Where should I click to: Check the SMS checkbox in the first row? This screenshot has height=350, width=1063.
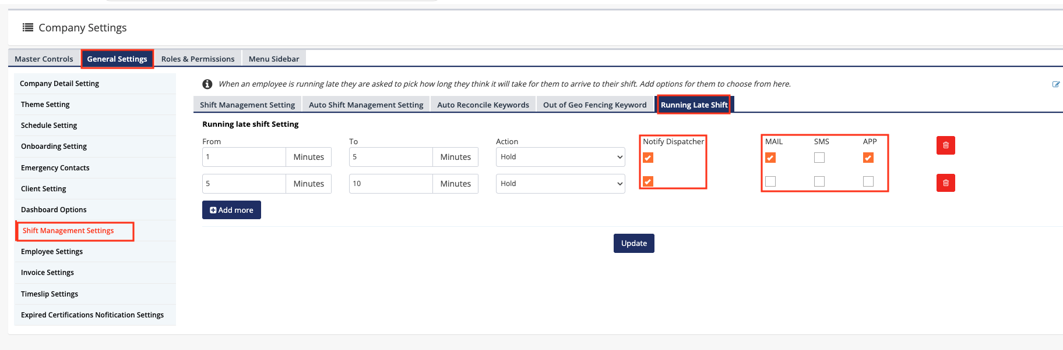[819, 158]
